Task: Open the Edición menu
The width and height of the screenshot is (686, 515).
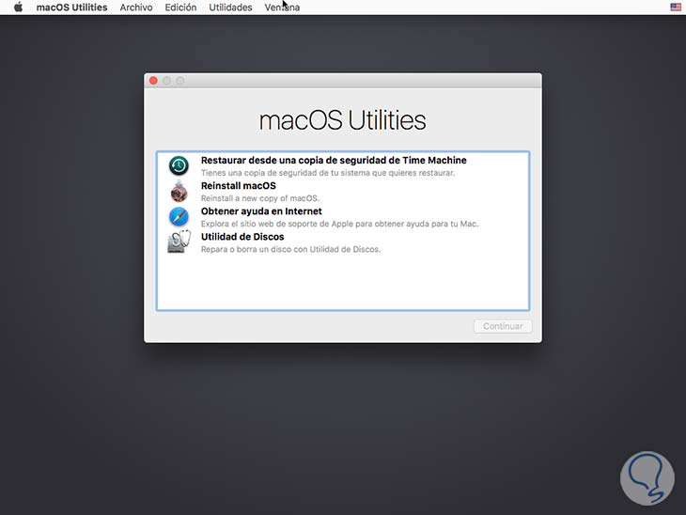Action: (180, 8)
